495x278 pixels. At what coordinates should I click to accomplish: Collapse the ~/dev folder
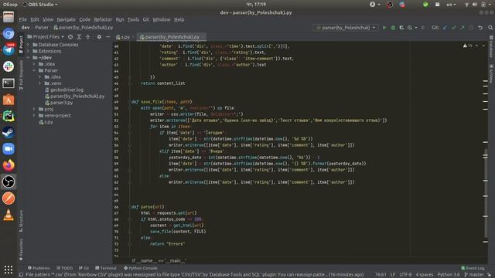pos(28,58)
